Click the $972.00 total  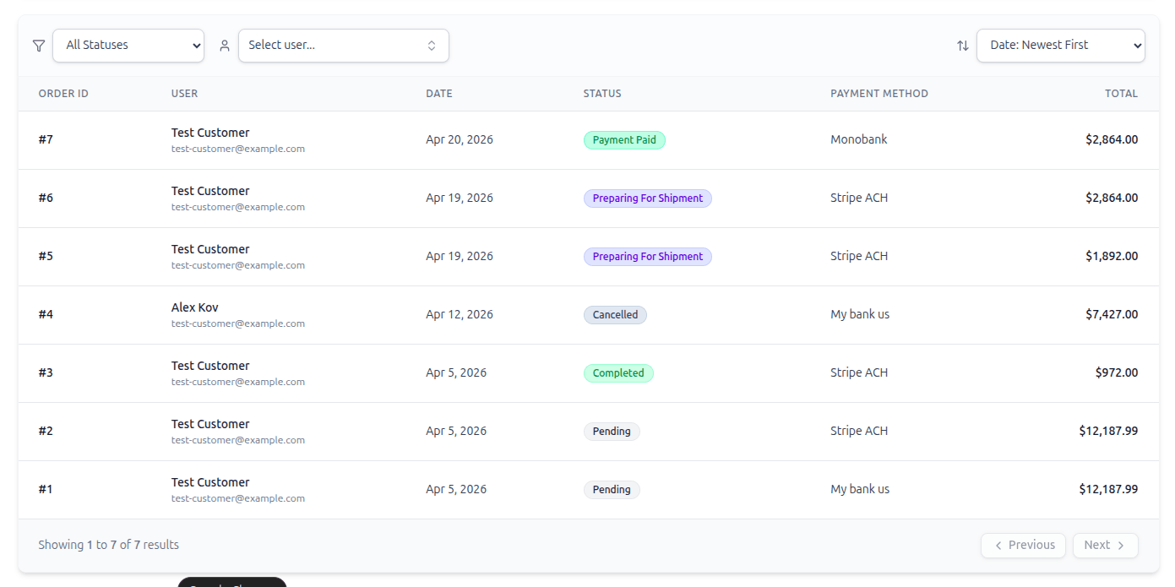(1117, 373)
